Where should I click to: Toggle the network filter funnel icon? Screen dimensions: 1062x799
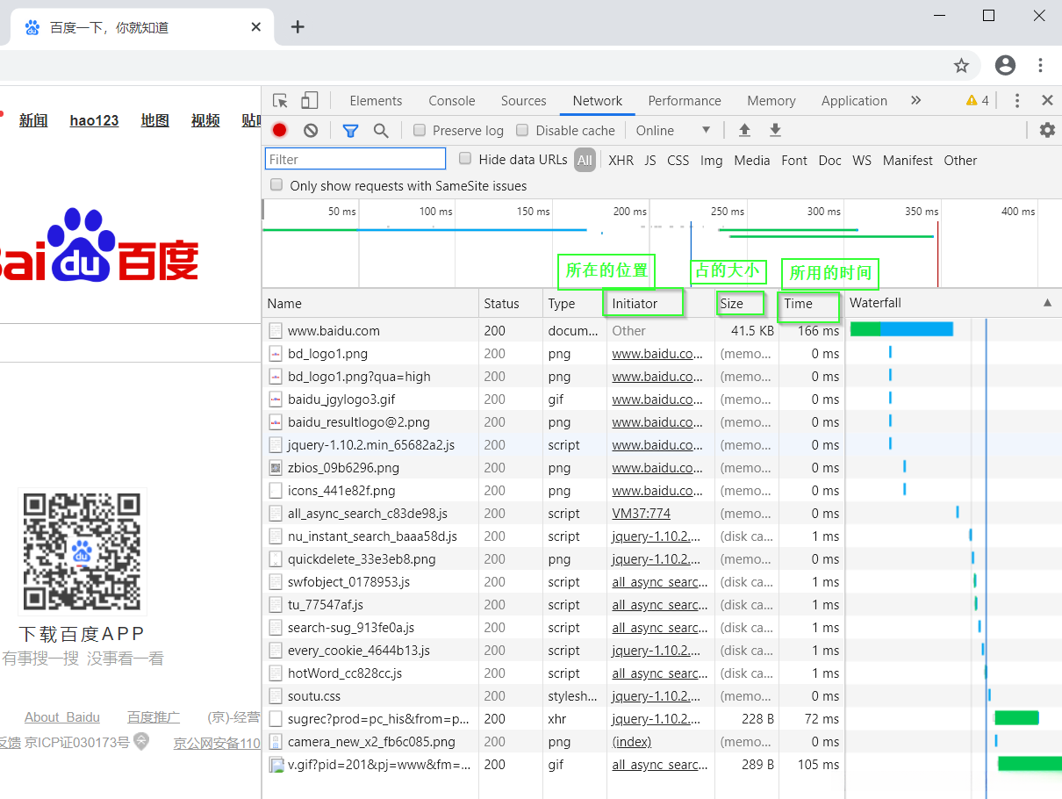pos(350,131)
